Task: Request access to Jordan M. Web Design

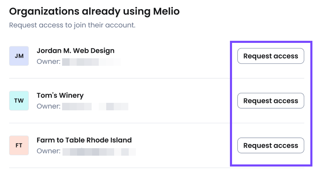Action: tap(270, 56)
